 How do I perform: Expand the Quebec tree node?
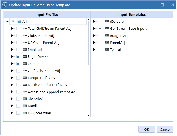(12, 64)
